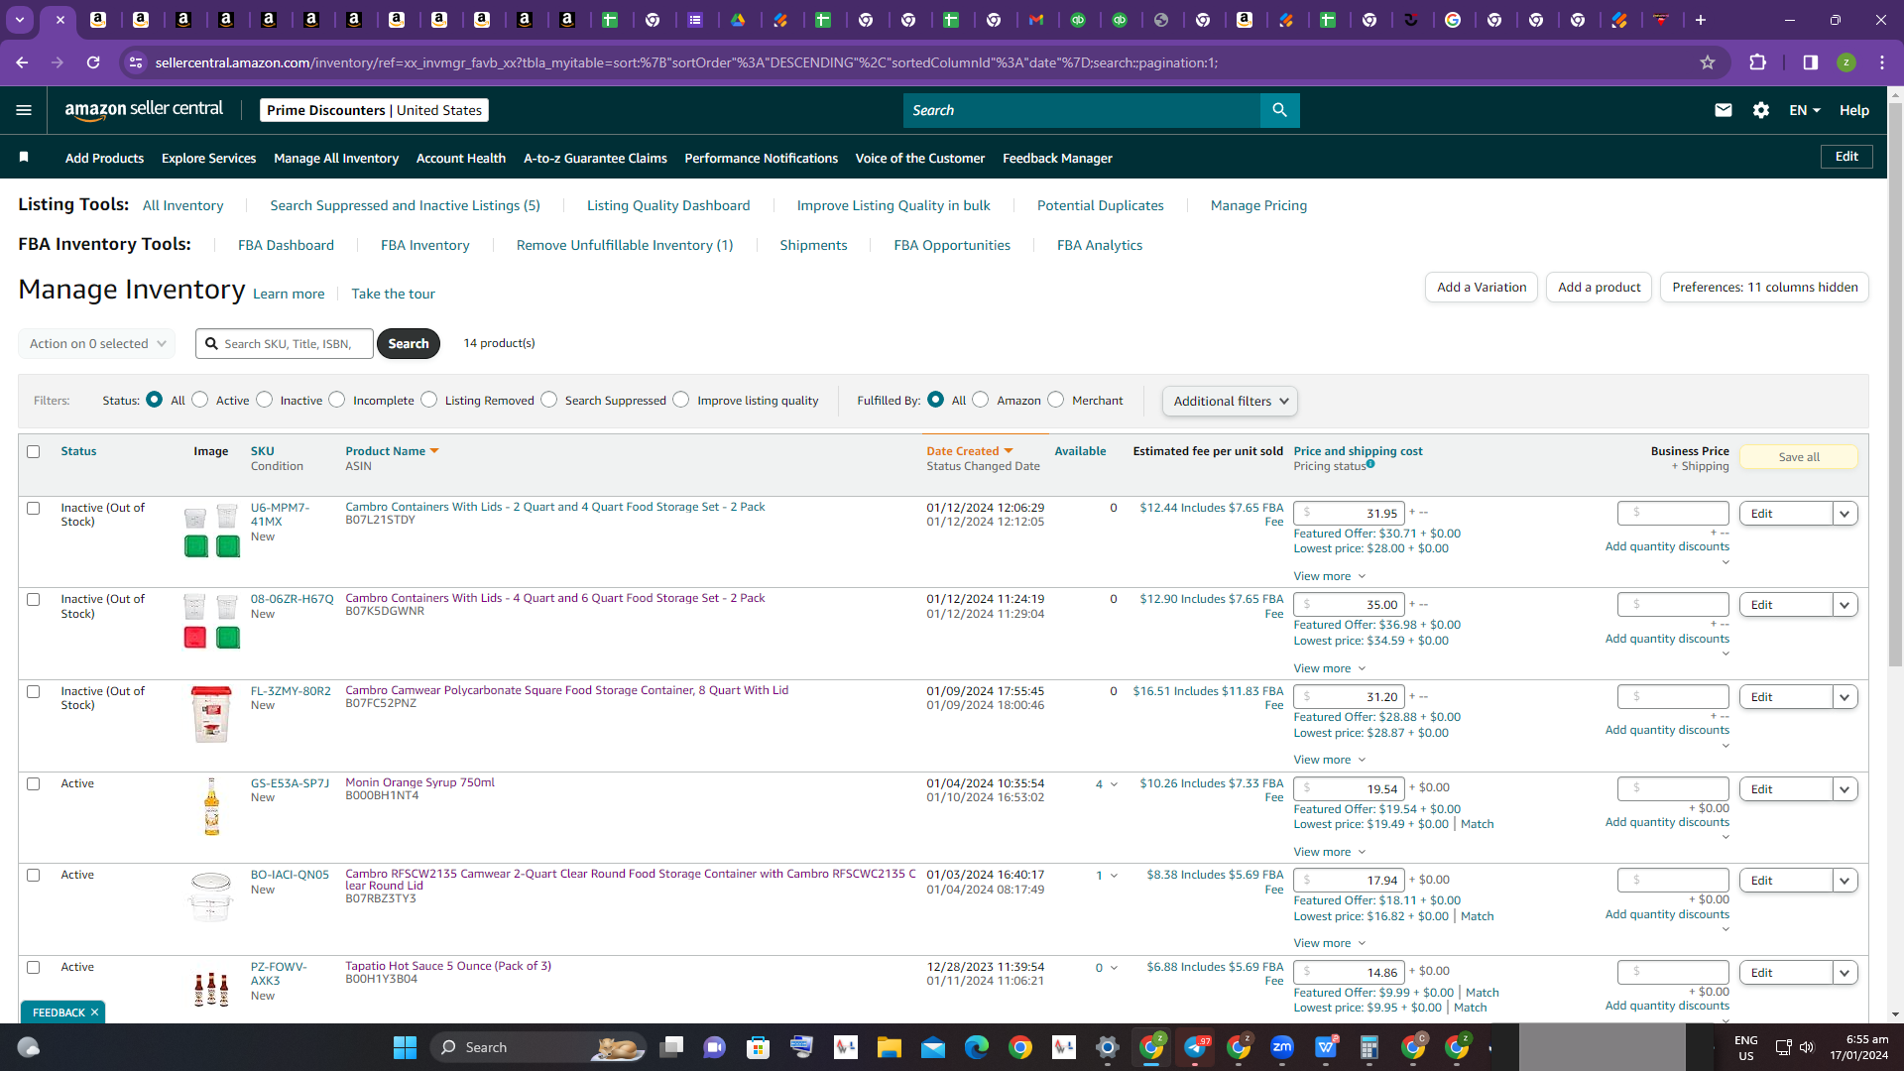This screenshot has height=1071, width=1904.
Task: Open the Action on 0 selected dropdown
Action: tap(97, 344)
